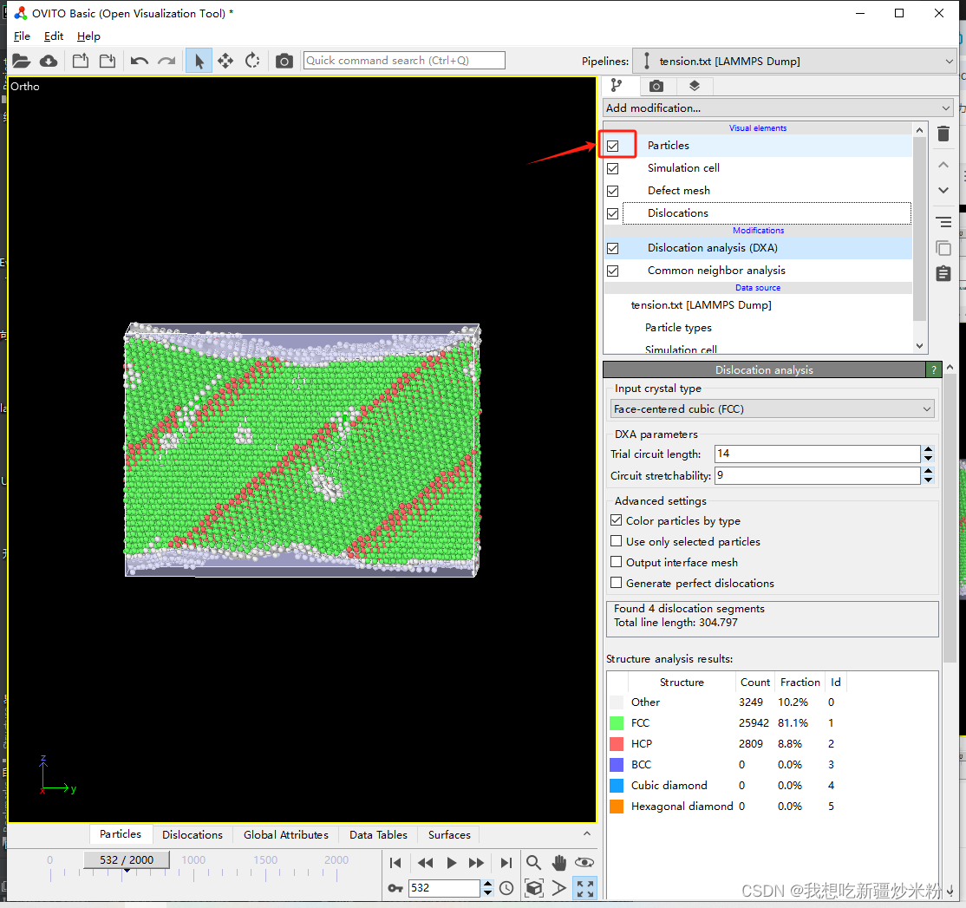966x908 pixels.
Task: Play the animation
Action: [x=452, y=863]
